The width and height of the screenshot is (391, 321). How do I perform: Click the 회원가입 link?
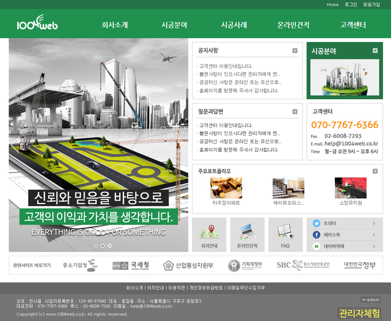point(371,4)
